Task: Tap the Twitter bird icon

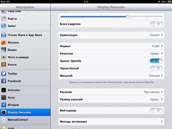Action: (3, 74)
